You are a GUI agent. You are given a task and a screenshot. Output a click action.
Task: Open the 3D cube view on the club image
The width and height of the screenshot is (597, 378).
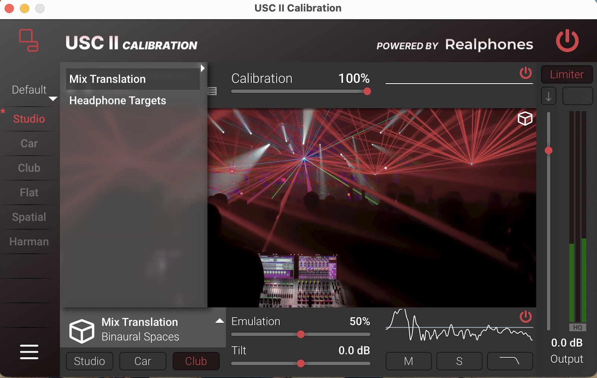tap(524, 119)
